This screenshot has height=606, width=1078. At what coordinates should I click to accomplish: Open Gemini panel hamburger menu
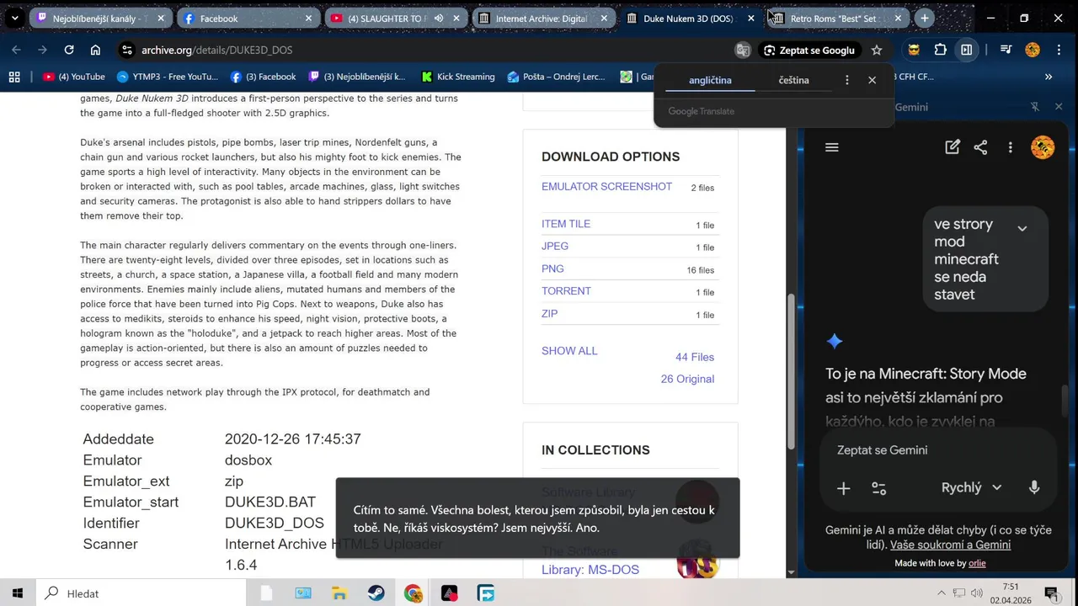click(832, 148)
